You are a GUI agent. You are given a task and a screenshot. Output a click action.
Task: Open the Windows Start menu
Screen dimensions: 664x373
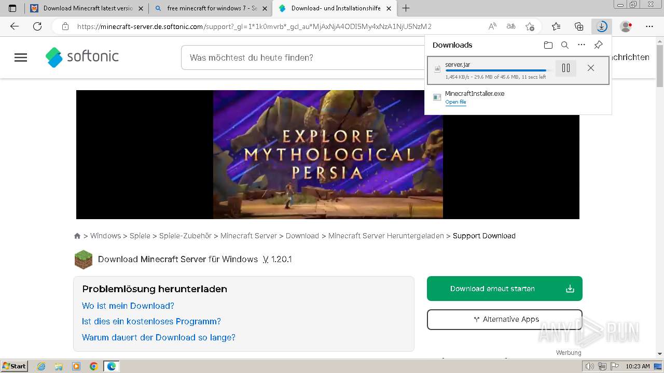[x=14, y=366]
